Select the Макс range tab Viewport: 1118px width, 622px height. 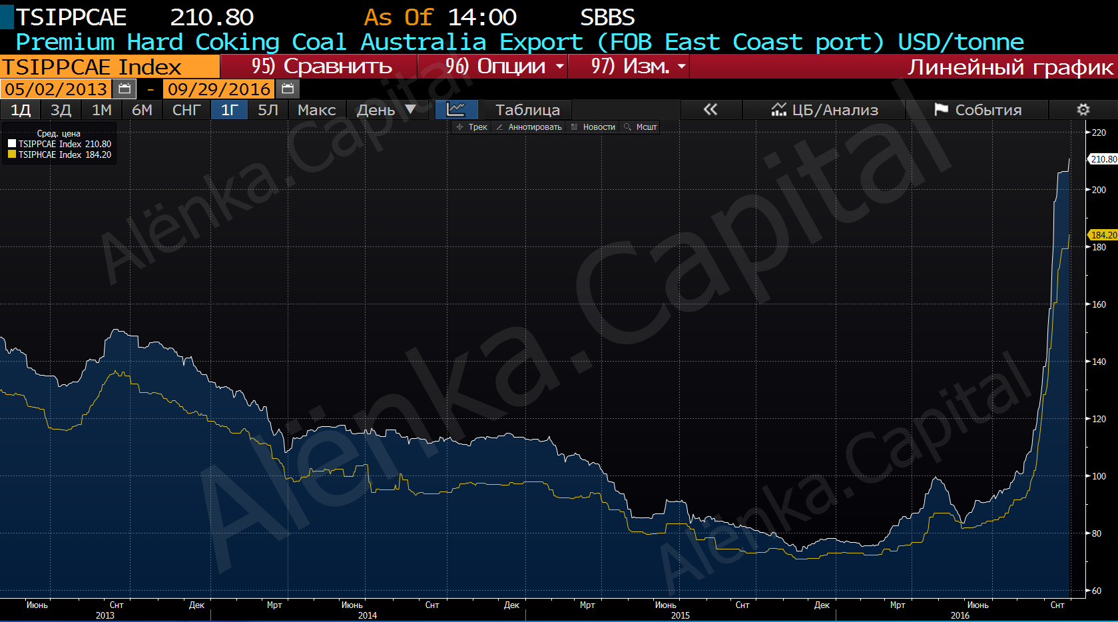point(317,109)
